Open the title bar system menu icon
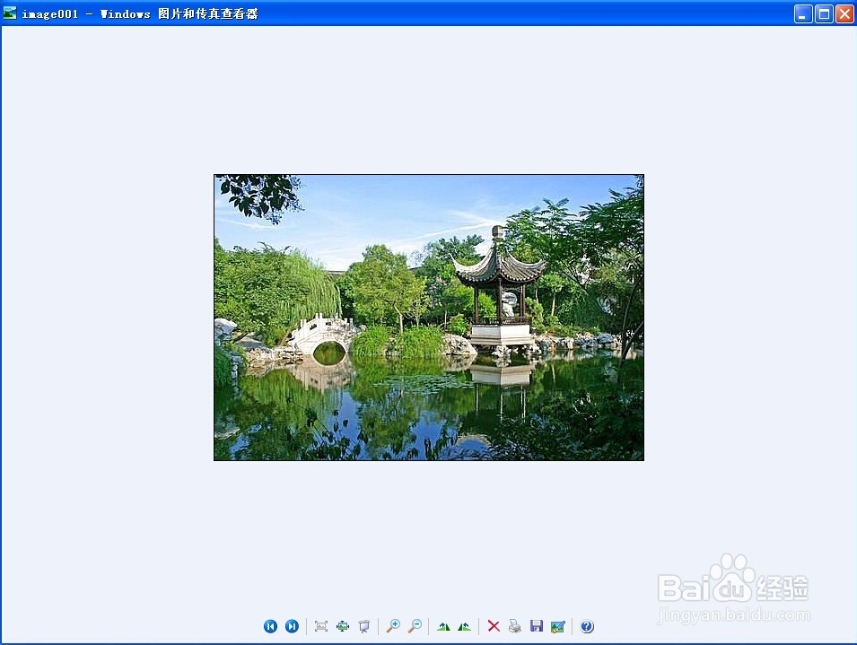The image size is (857, 645). (10, 13)
